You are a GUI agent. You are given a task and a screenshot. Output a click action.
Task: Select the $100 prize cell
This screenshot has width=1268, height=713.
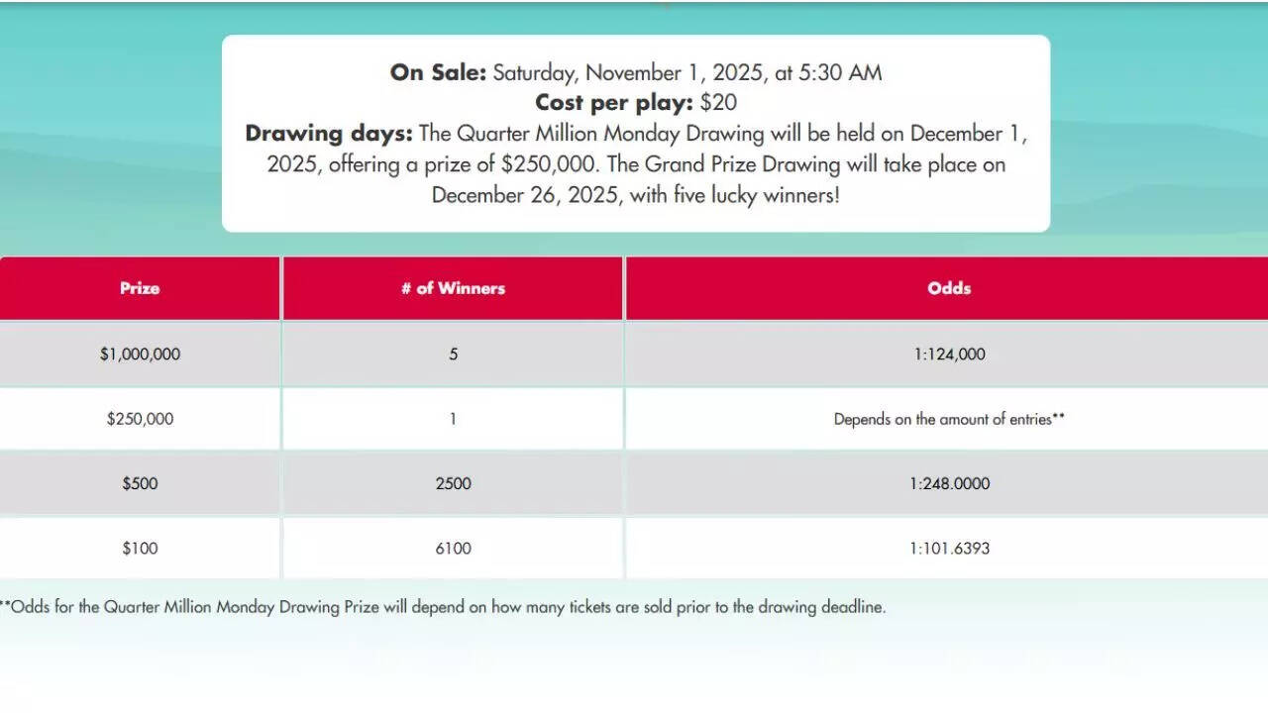tap(140, 548)
